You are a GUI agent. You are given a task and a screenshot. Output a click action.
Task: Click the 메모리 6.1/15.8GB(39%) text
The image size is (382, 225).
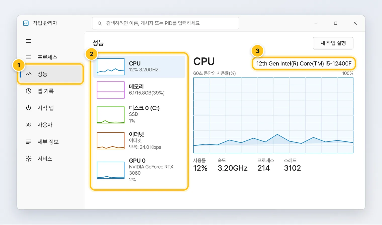(147, 93)
